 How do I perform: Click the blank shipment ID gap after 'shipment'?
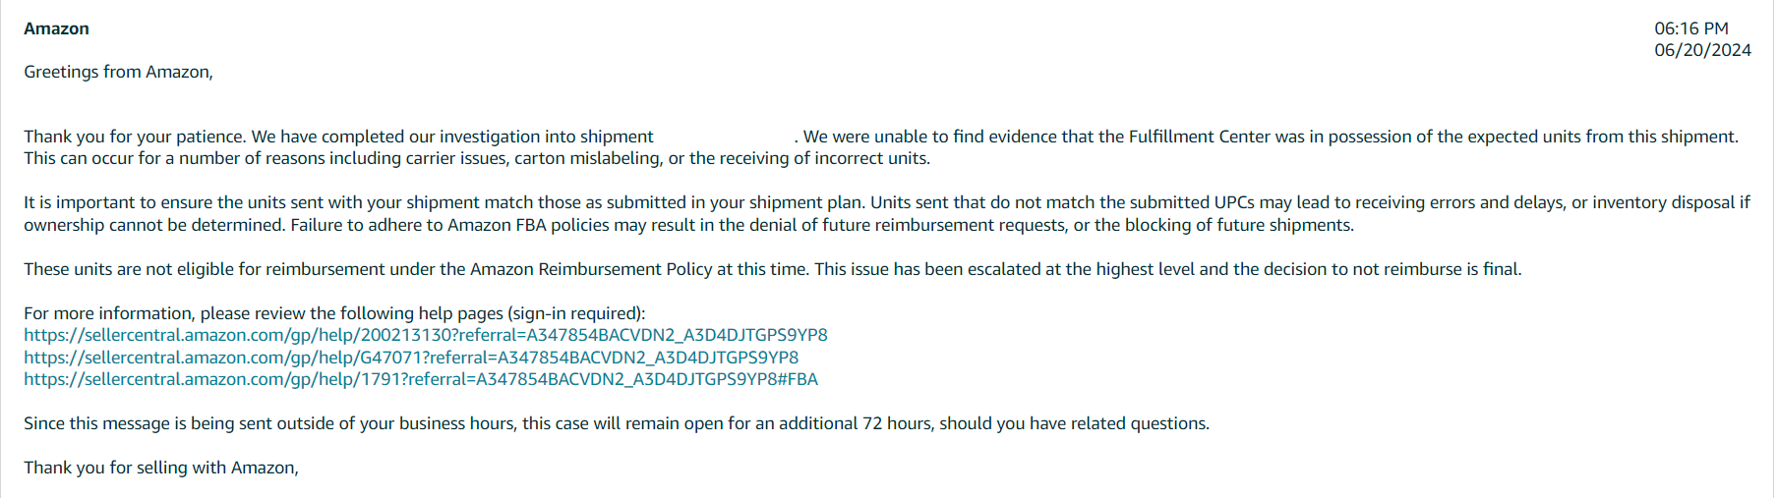(x=725, y=137)
